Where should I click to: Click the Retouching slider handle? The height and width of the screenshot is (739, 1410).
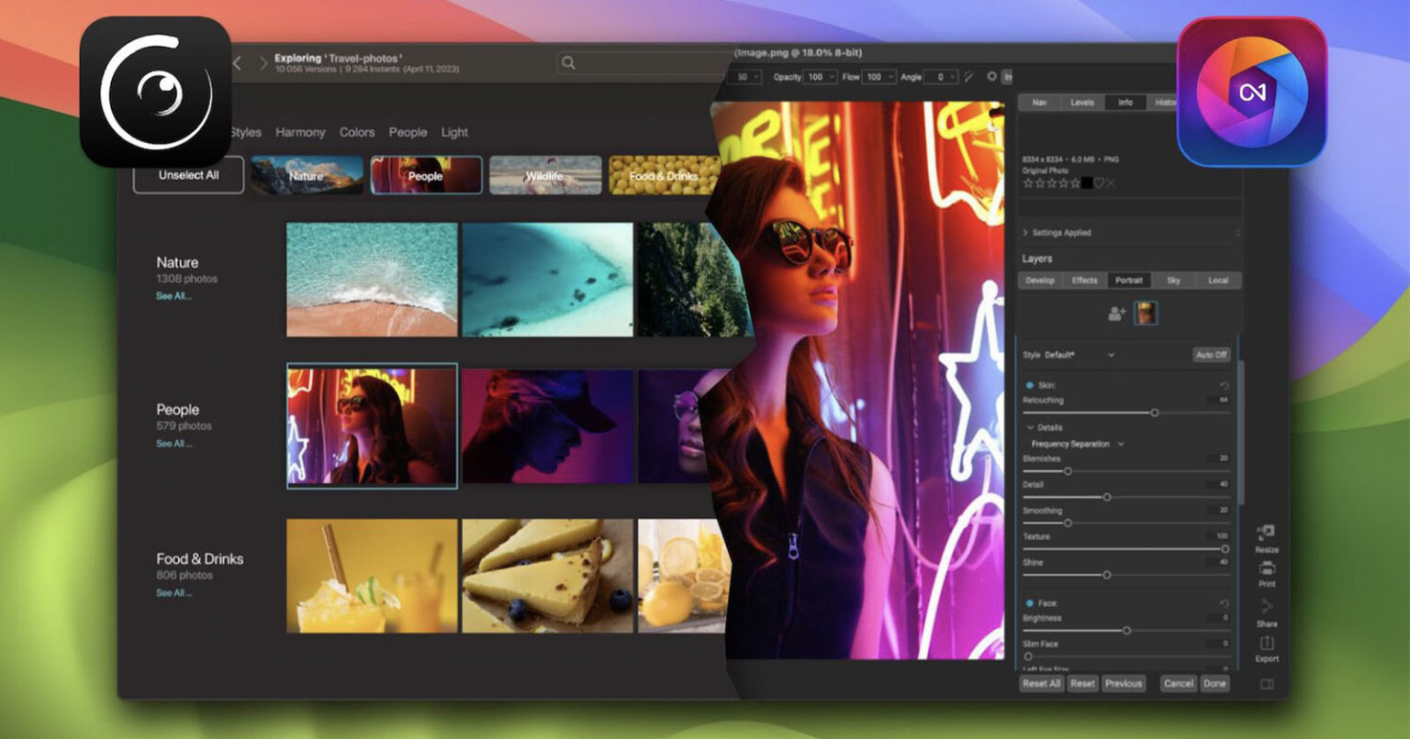[1154, 413]
